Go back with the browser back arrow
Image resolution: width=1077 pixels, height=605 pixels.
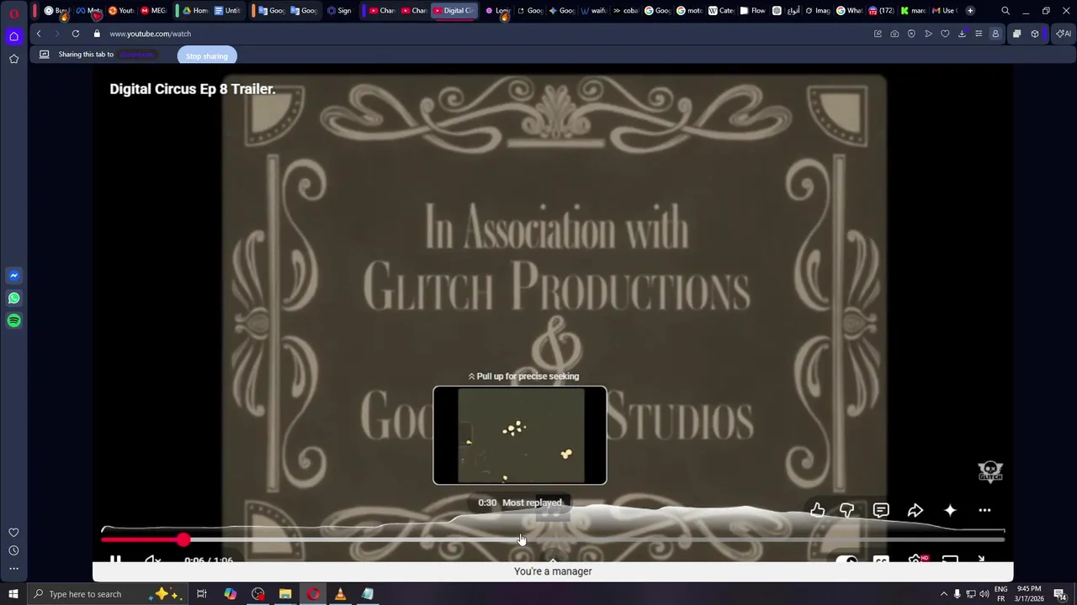(39, 34)
